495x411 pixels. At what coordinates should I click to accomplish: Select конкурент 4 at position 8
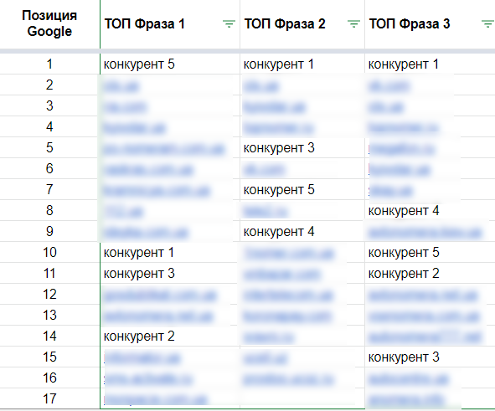click(404, 211)
